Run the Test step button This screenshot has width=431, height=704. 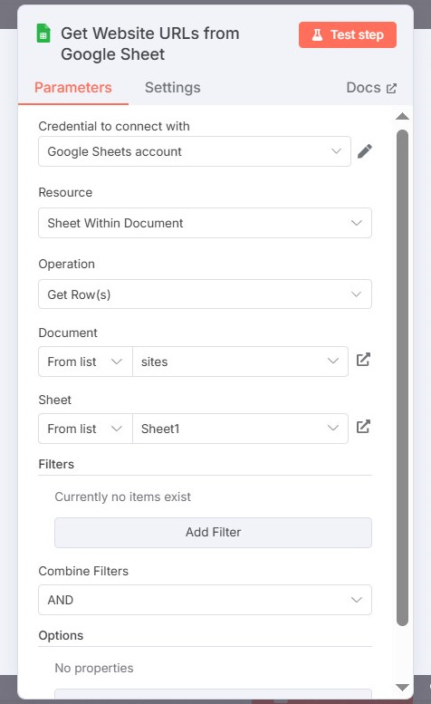point(348,34)
